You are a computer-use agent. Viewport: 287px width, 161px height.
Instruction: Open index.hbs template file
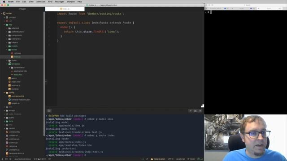(18, 75)
